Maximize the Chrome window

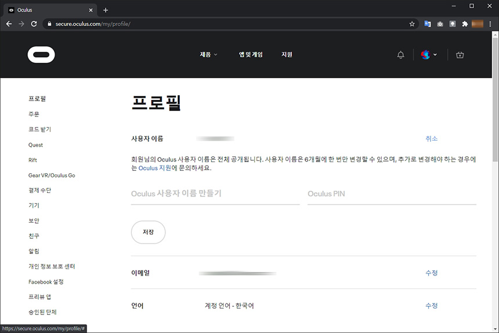472,6
